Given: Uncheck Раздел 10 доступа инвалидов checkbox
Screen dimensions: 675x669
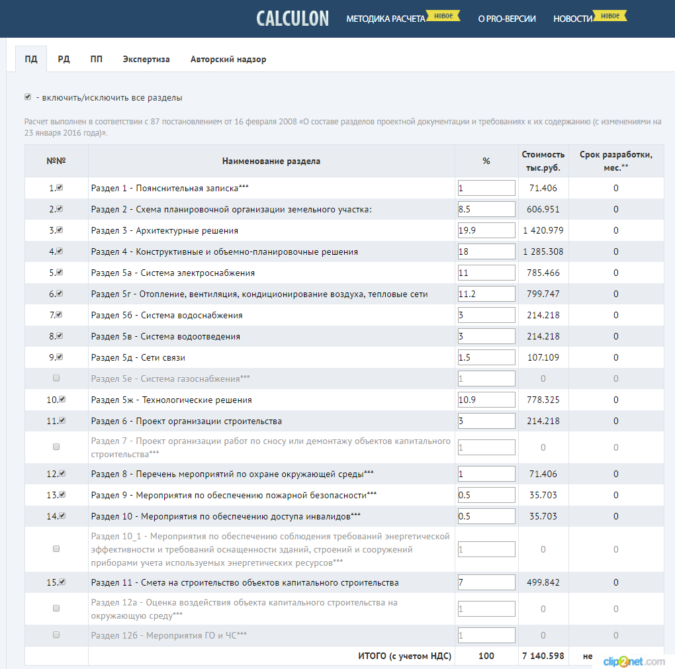Looking at the screenshot, I should click(x=62, y=515).
